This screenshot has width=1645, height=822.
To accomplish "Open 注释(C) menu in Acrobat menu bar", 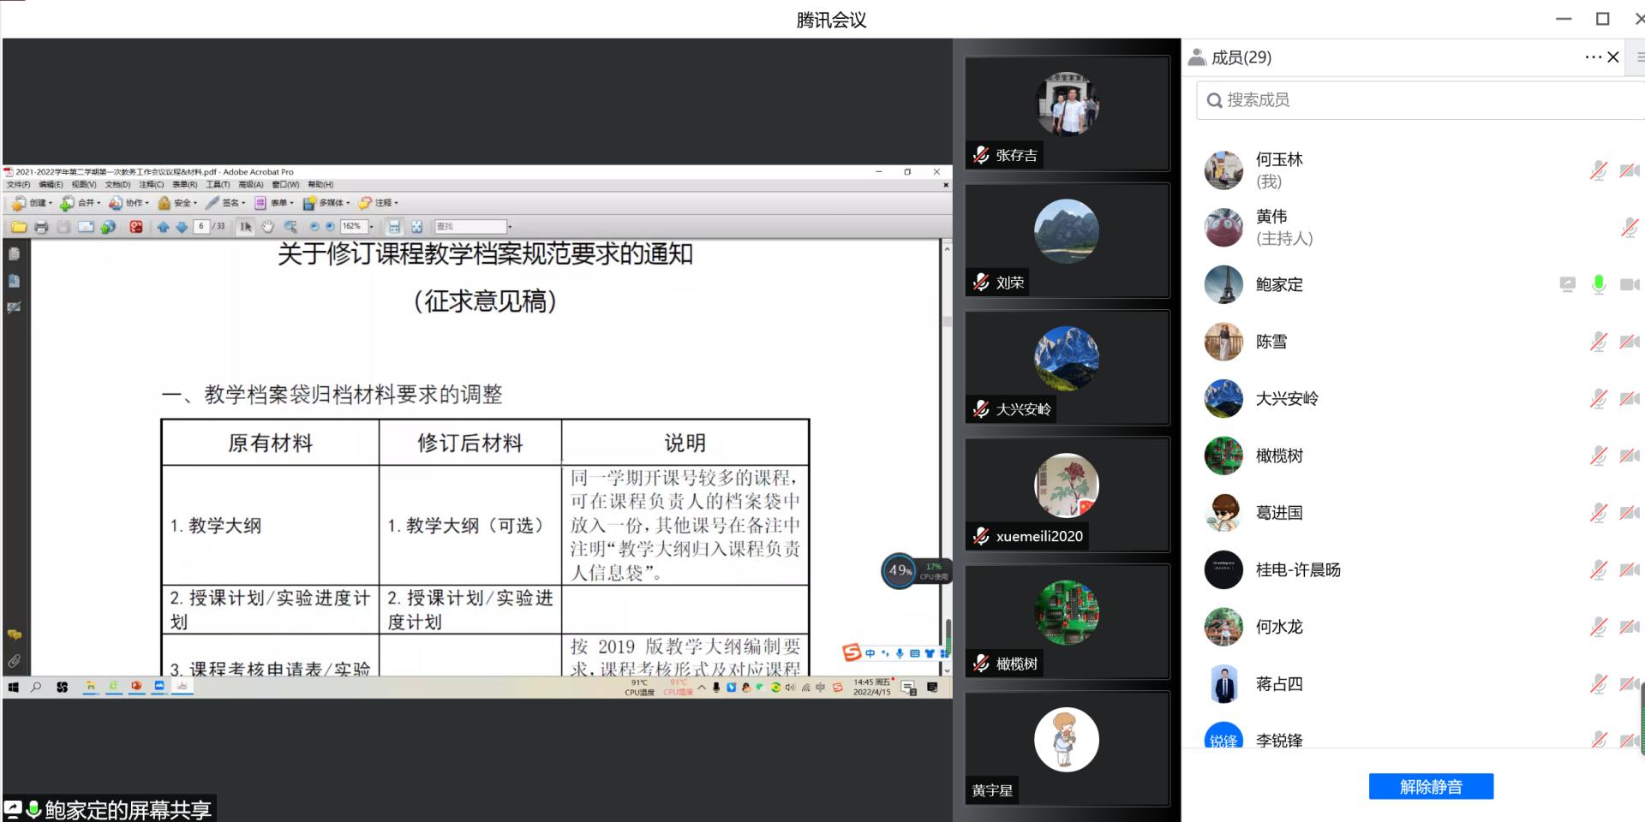I will pyautogui.click(x=151, y=184).
